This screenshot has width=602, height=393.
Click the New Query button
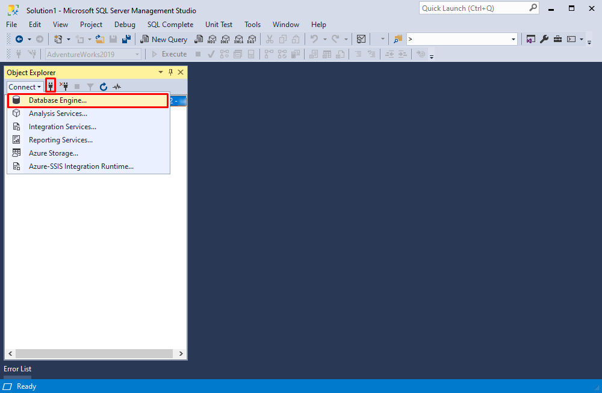click(x=164, y=39)
